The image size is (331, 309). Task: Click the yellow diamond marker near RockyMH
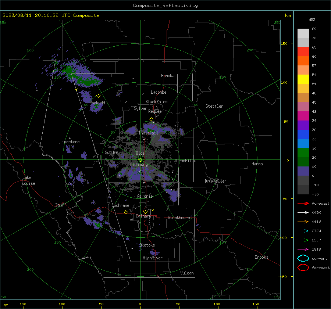click(x=98, y=96)
